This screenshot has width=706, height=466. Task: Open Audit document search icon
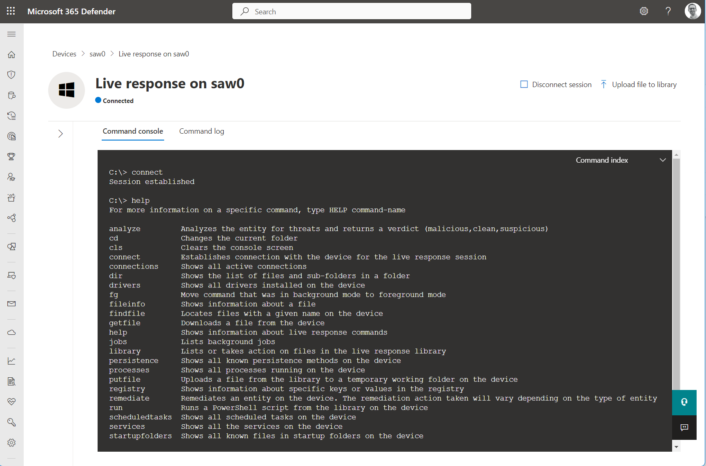[11, 381]
